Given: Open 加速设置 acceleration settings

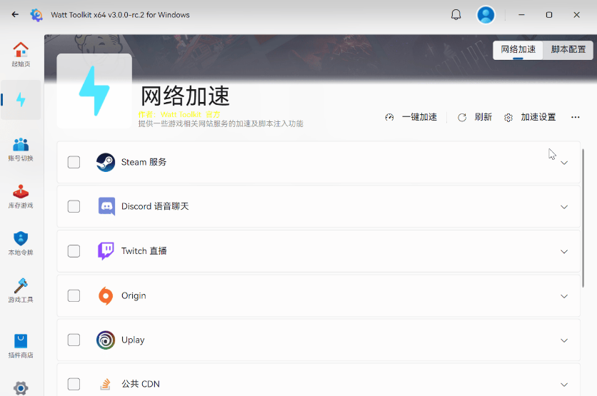Looking at the screenshot, I should 530,117.
